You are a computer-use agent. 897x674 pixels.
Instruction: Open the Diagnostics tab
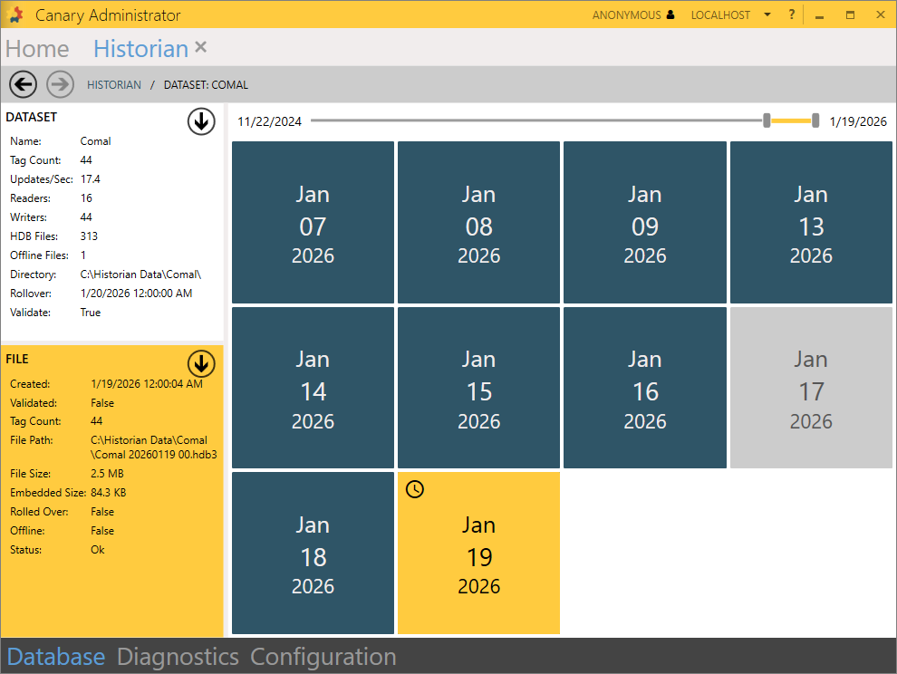(178, 657)
